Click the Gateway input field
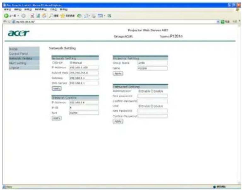 pos(84,78)
